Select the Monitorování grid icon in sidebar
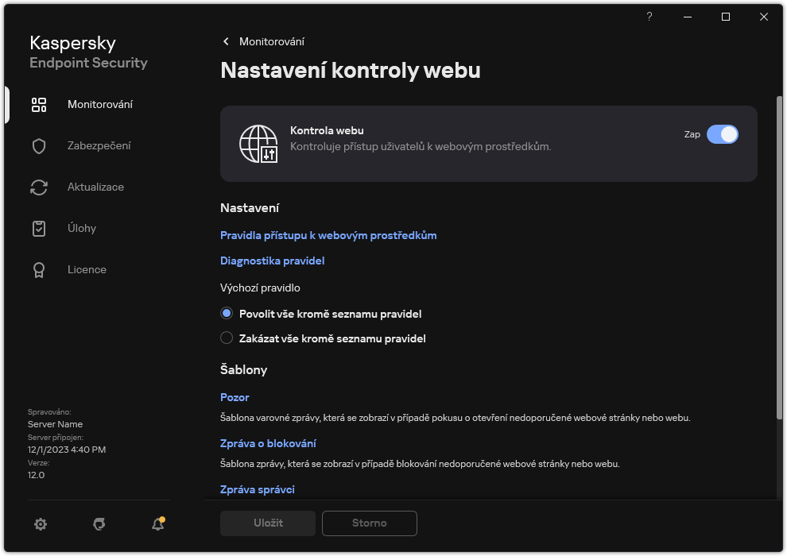 [x=39, y=104]
